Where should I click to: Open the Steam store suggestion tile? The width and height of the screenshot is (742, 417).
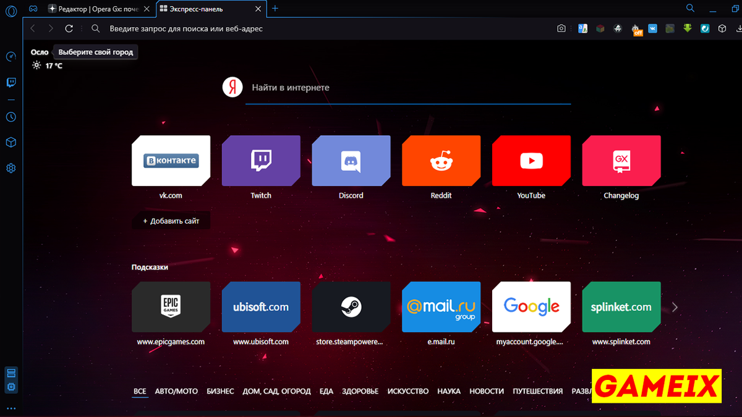pyautogui.click(x=351, y=307)
